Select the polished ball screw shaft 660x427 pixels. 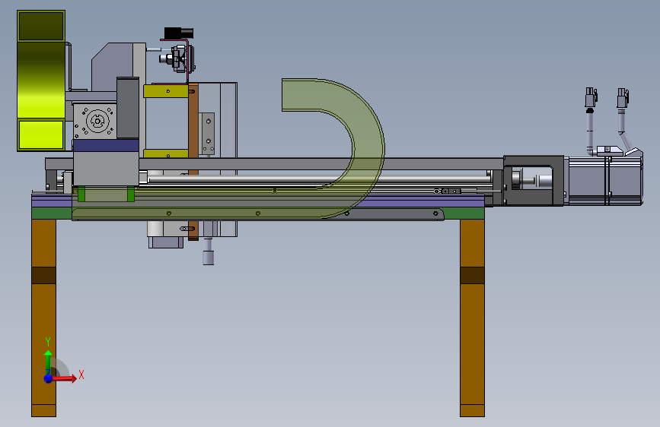click(320, 179)
